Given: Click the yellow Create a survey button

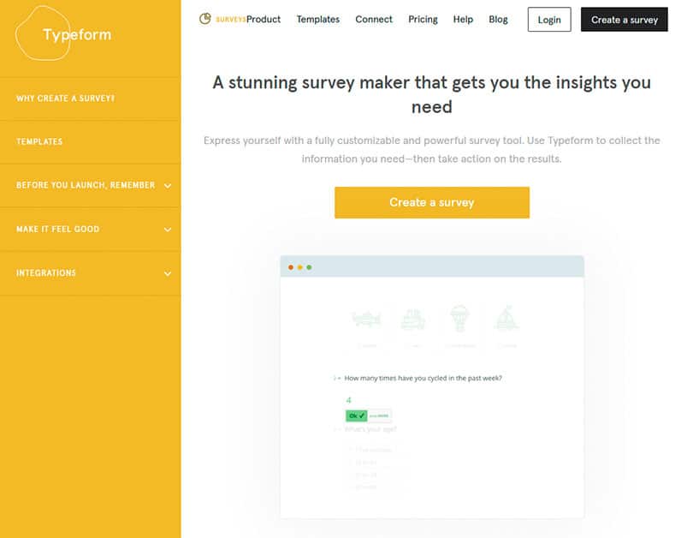Looking at the screenshot, I should [432, 202].
